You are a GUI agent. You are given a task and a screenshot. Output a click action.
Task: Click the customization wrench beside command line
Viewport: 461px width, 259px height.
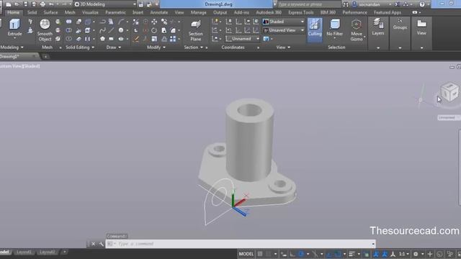click(x=101, y=244)
